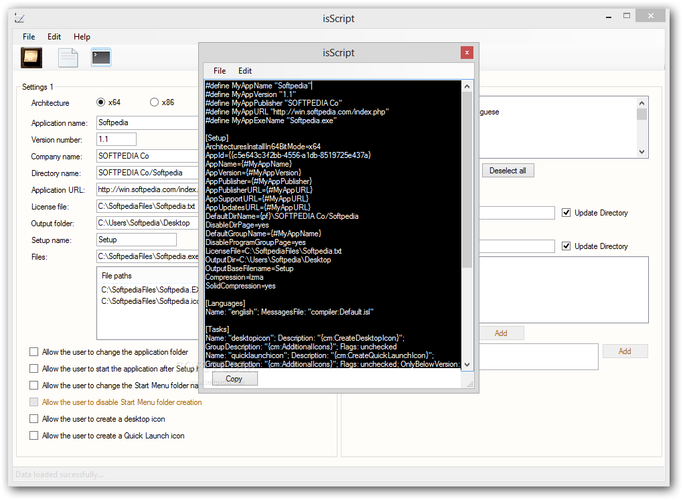683x500 pixels.
Task: Uncheck the lower Update Directory checkbox
Action: (566, 246)
